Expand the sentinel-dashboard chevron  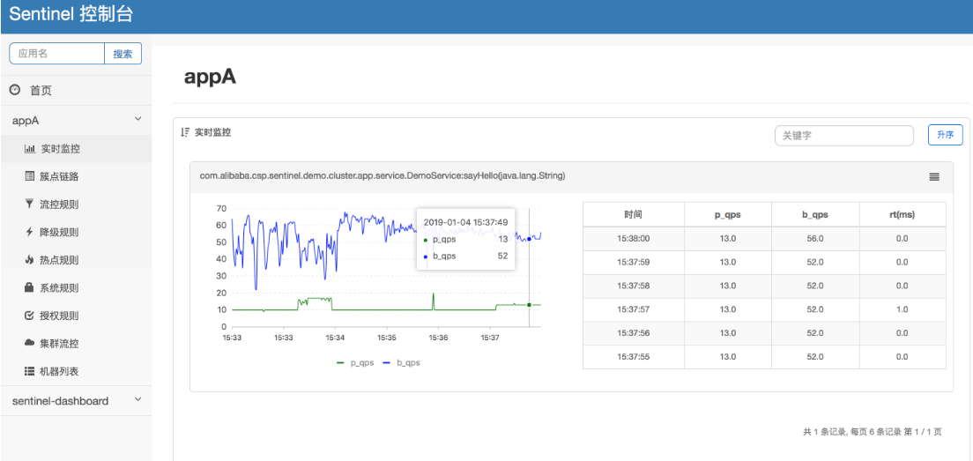(138, 399)
